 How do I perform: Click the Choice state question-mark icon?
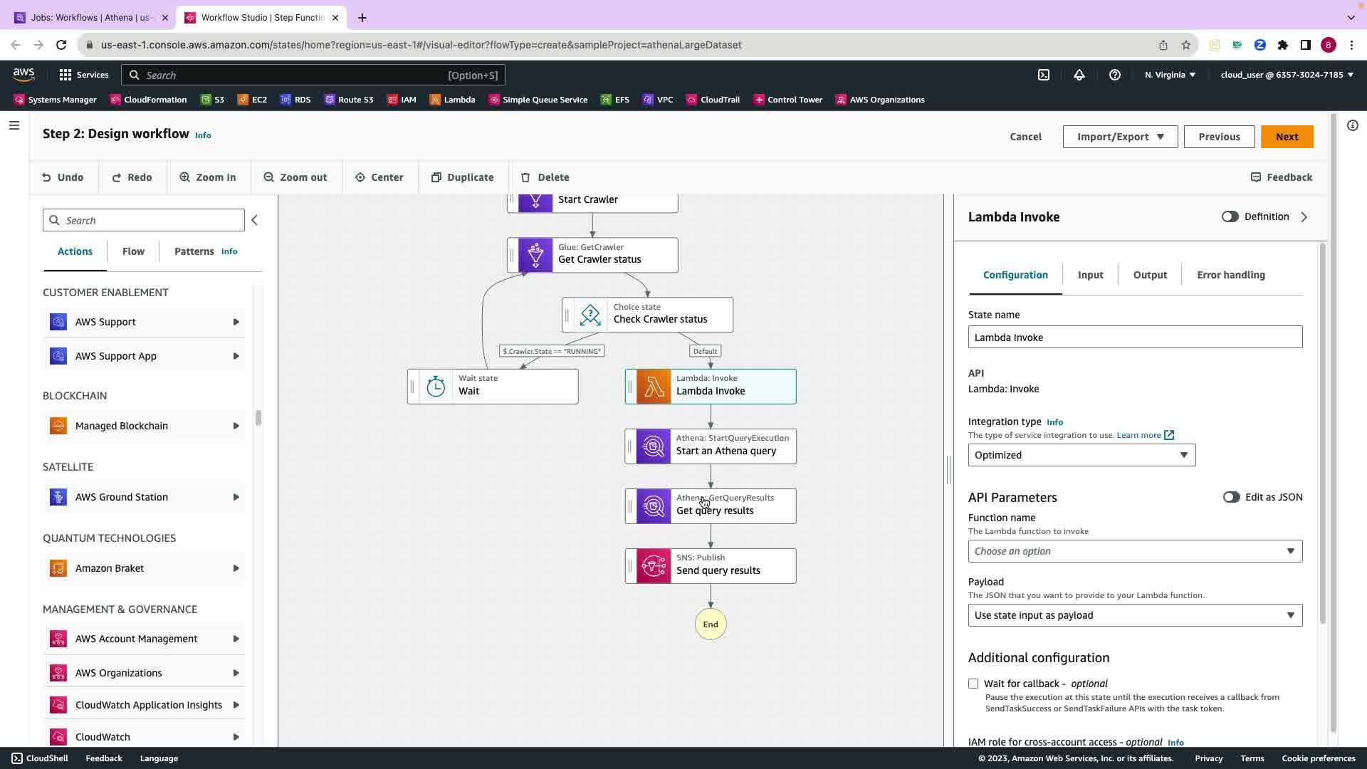(590, 315)
